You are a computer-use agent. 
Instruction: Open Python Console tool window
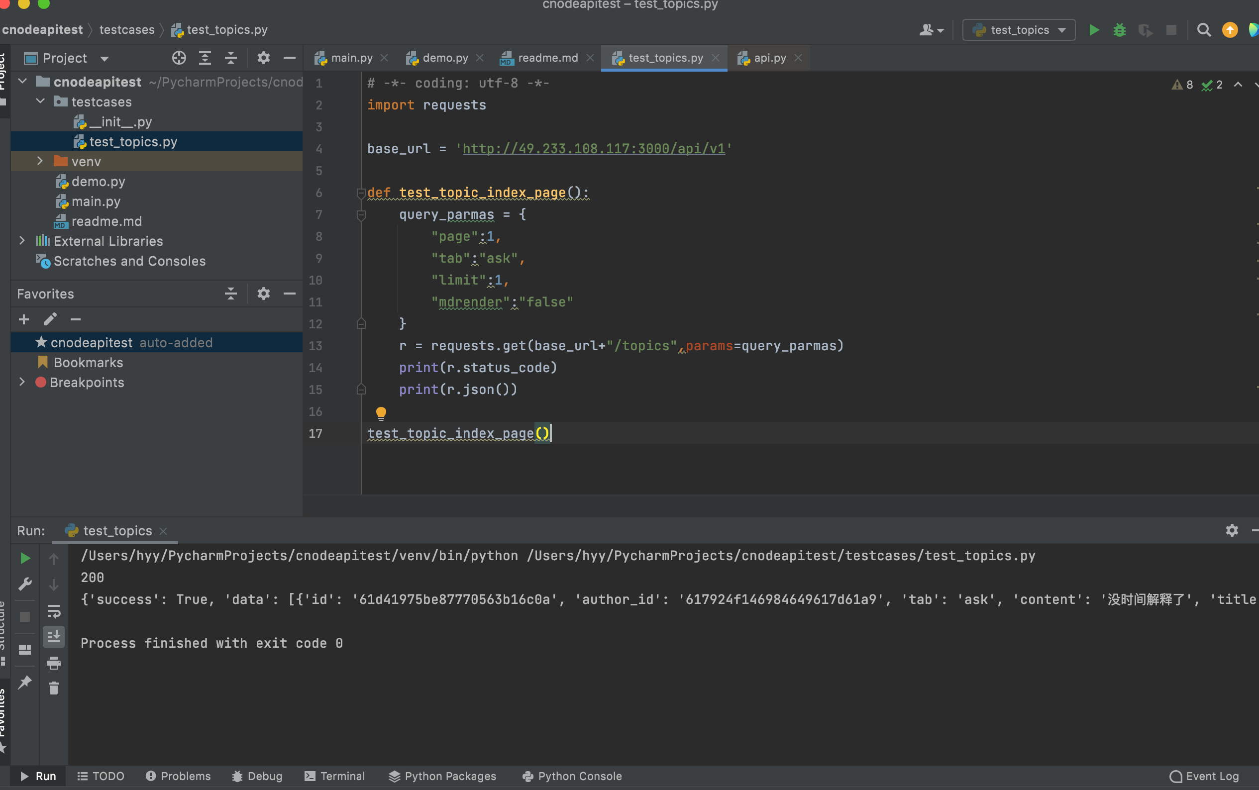(x=572, y=776)
